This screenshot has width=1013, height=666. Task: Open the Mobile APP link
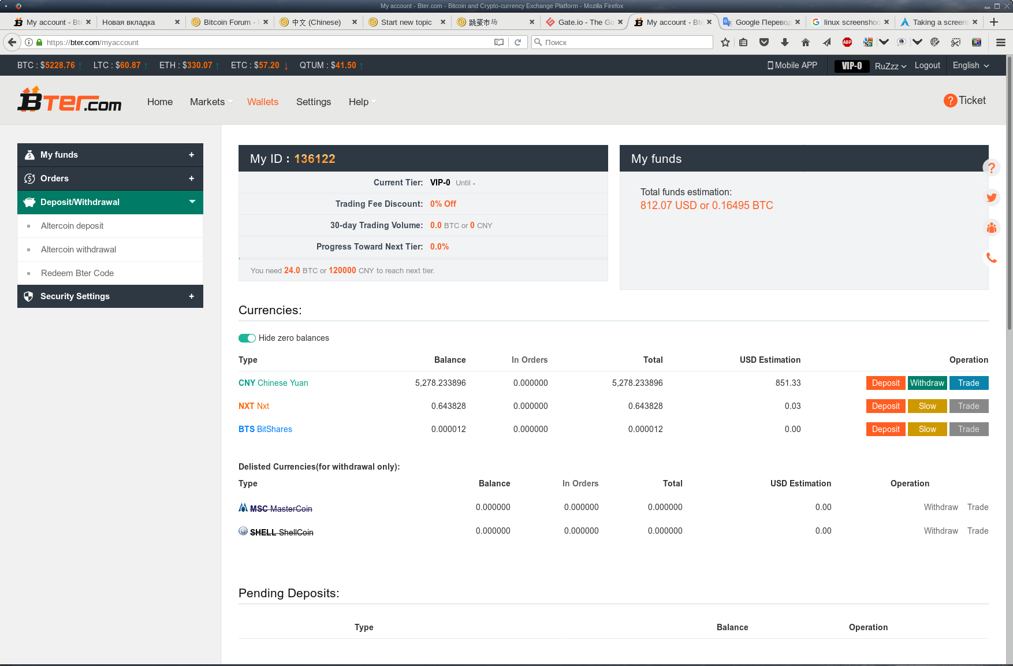pos(792,65)
